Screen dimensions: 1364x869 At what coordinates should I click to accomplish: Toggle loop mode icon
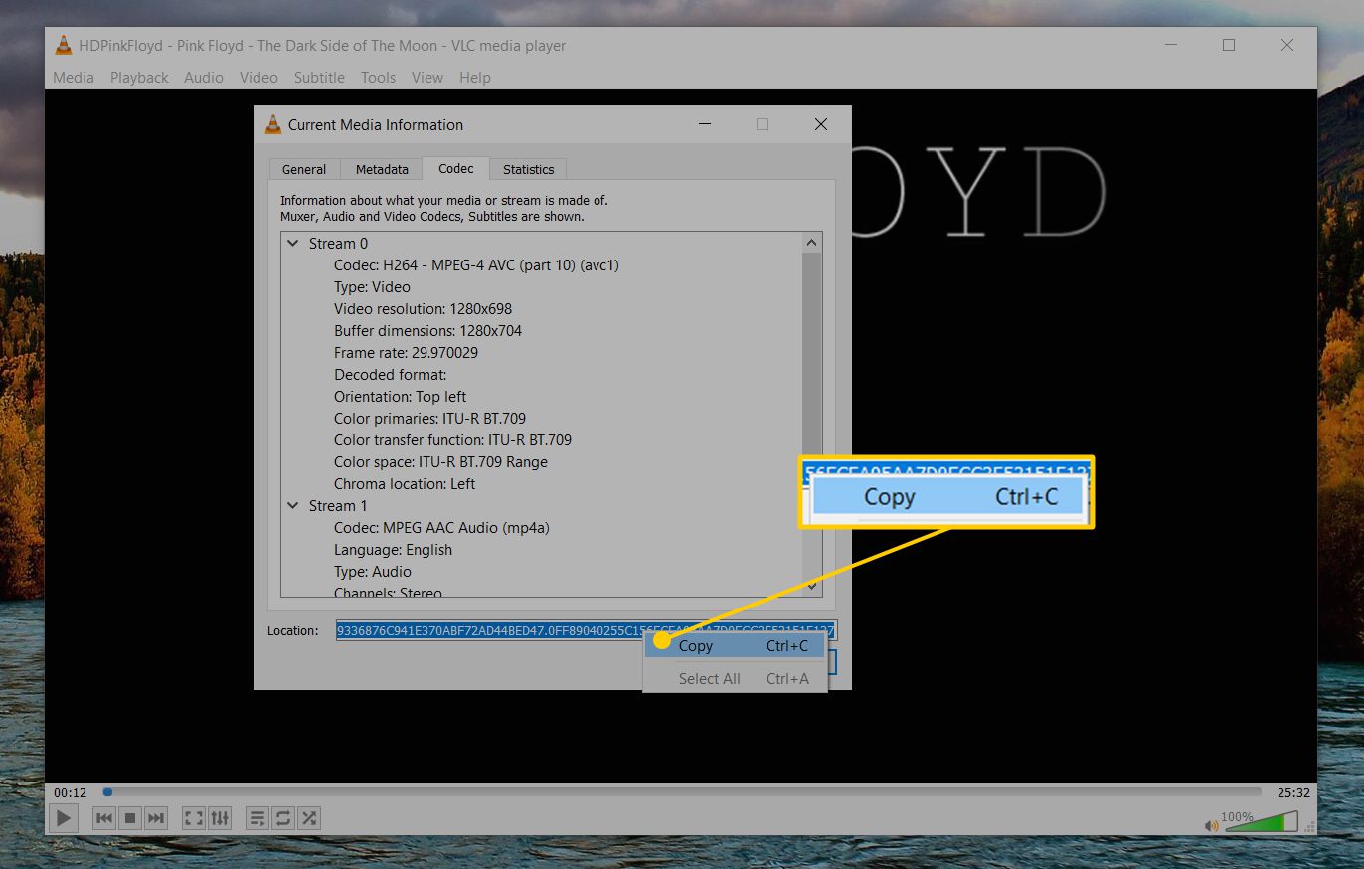(283, 818)
